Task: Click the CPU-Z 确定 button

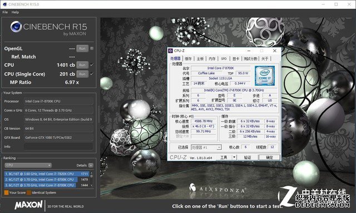Action: point(269,158)
